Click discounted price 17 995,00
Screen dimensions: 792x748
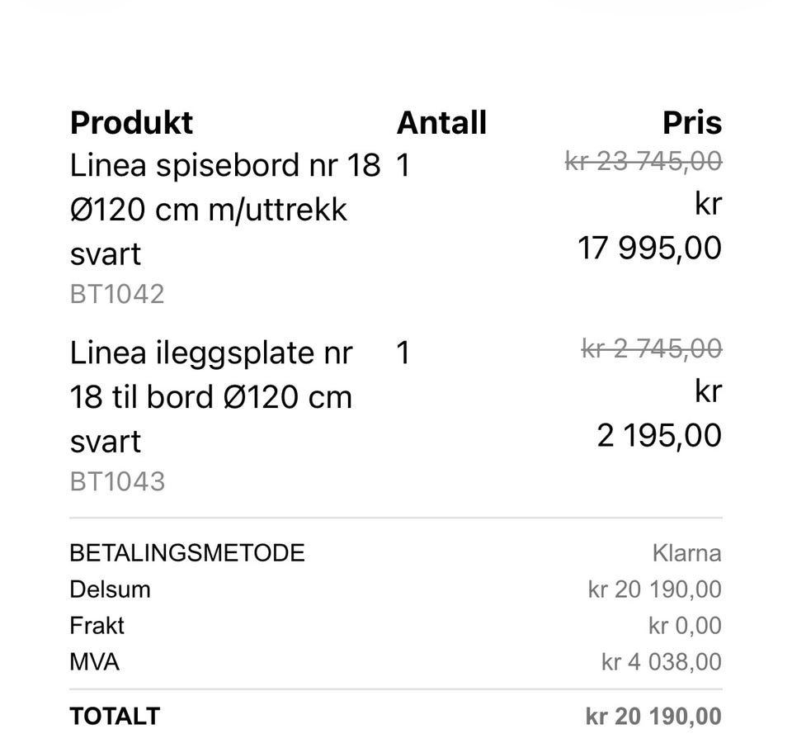click(649, 248)
